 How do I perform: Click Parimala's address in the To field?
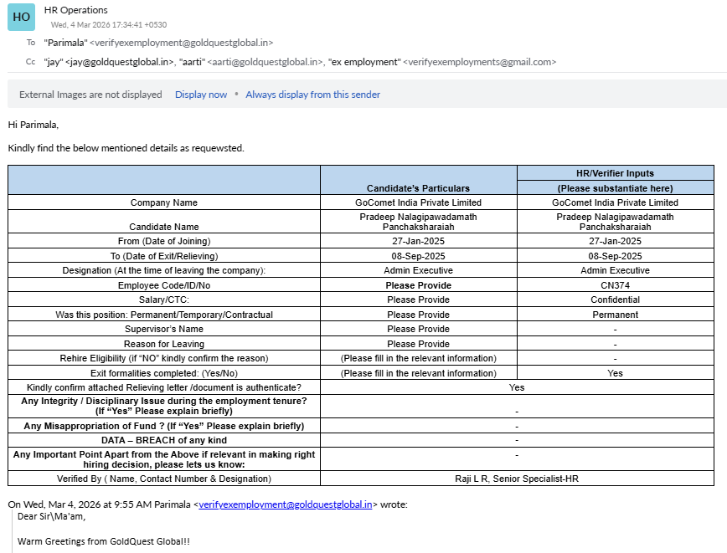(158, 42)
